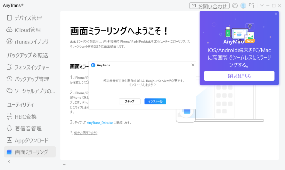
Task: Click the Bonjour Service message text
Action: pos(142,83)
